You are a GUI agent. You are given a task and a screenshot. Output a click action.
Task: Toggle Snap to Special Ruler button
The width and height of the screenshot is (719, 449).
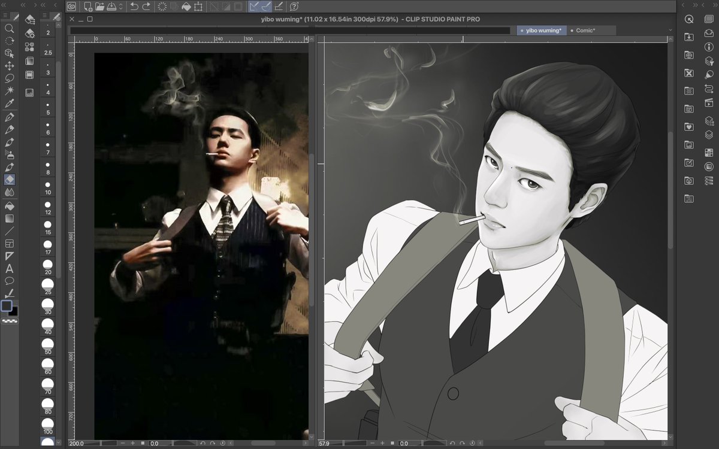(267, 7)
